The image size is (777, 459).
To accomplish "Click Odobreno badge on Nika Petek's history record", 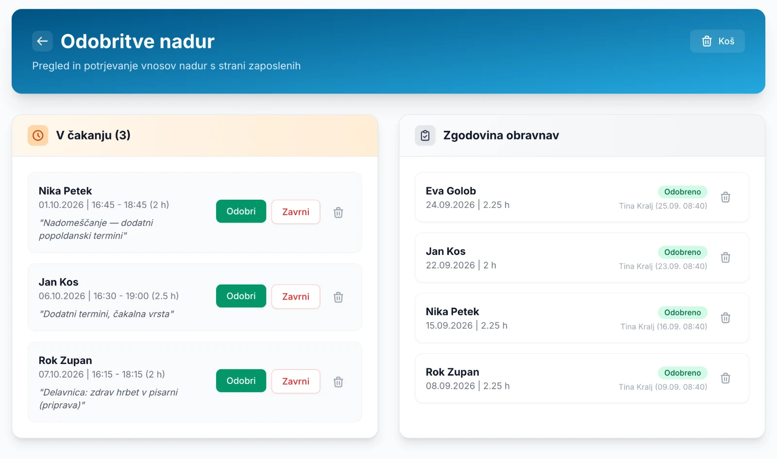I will [682, 313].
